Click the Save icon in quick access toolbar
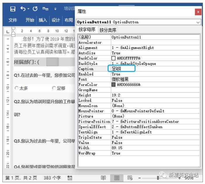Viewport: 205px width, 184px height. [13, 9]
